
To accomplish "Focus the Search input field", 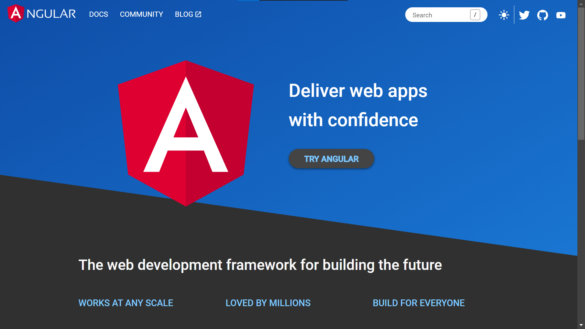I will (446, 15).
